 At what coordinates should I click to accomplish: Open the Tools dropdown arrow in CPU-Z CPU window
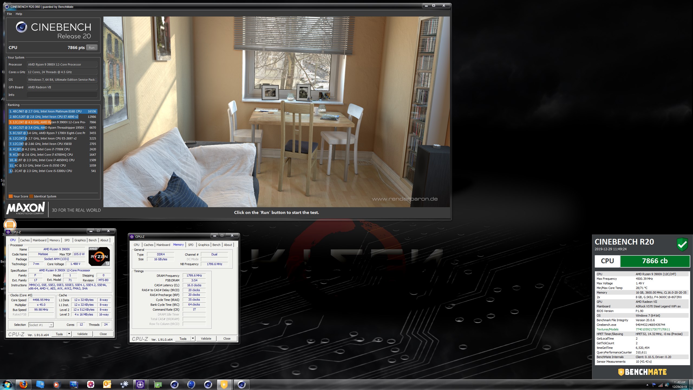69,334
